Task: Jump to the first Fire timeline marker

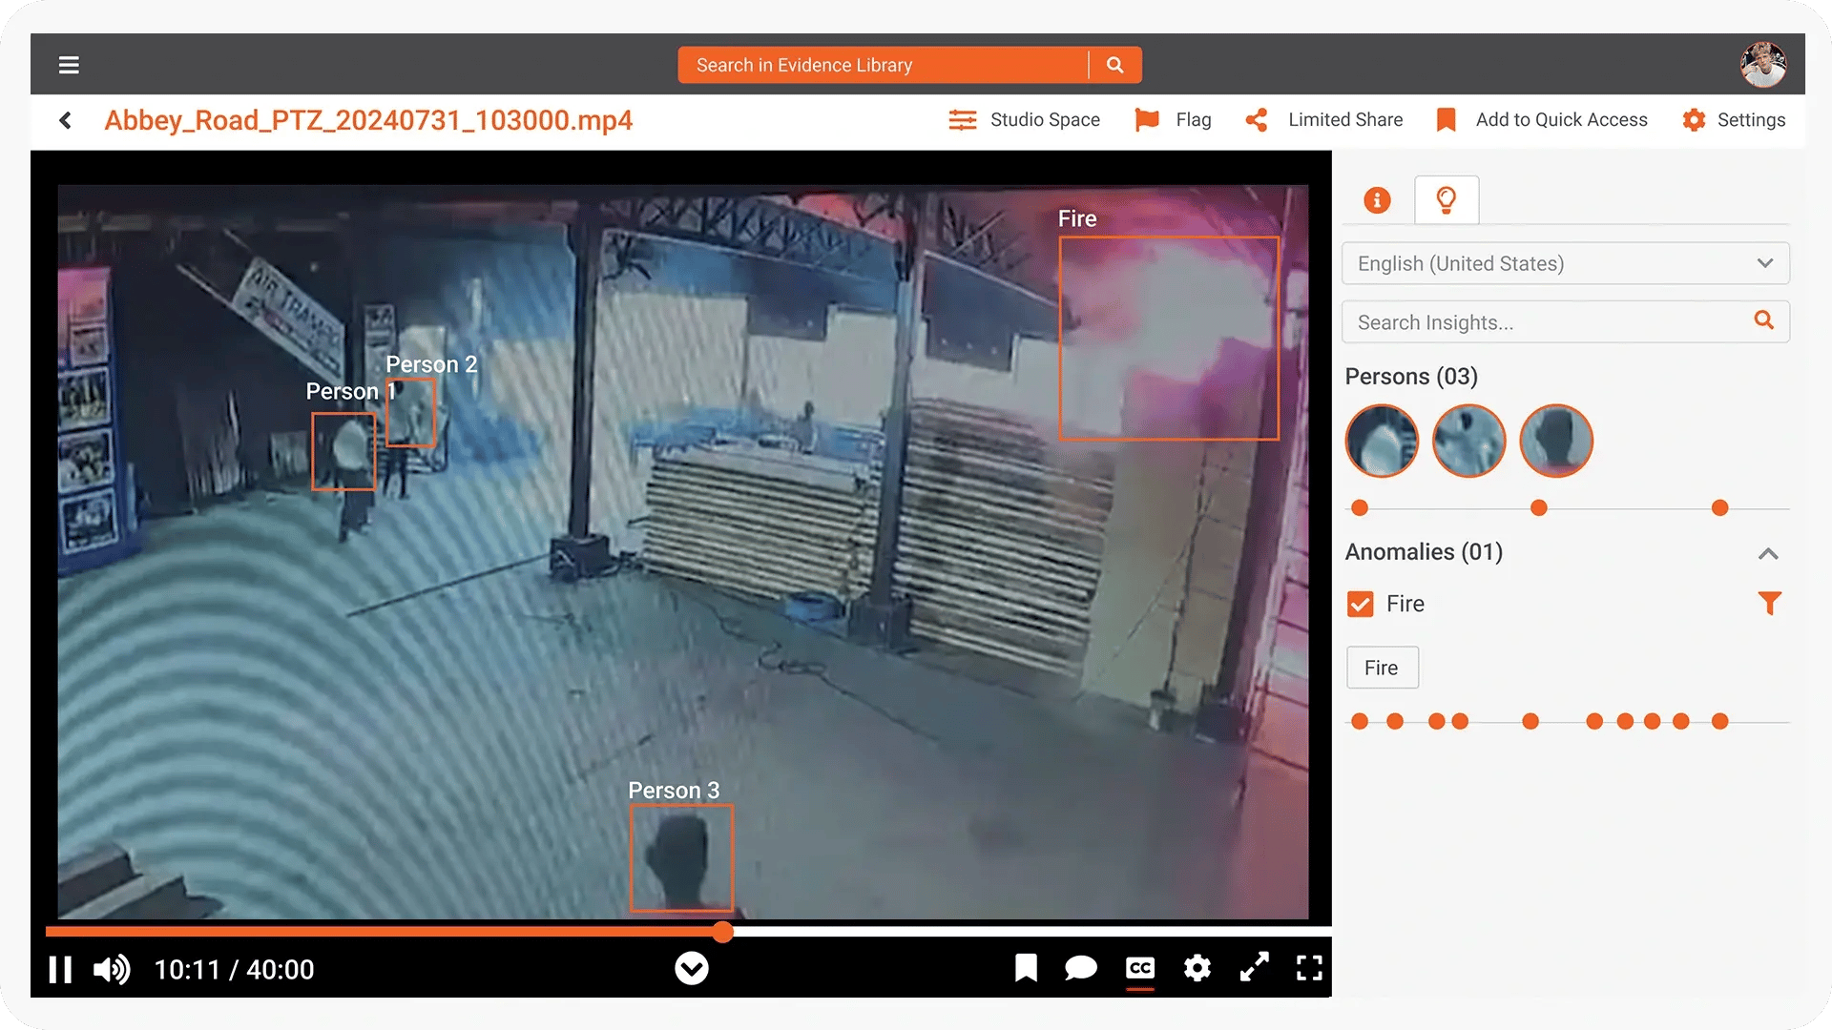Action: pyautogui.click(x=1360, y=722)
